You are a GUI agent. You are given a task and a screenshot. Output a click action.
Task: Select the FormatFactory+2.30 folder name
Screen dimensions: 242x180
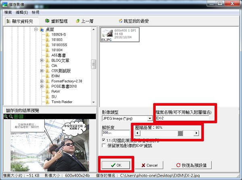[67, 81]
